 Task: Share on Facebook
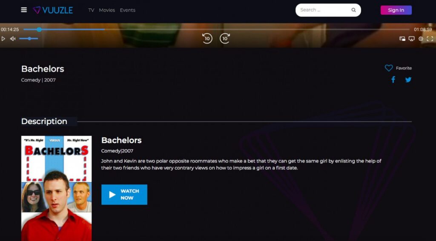click(393, 80)
